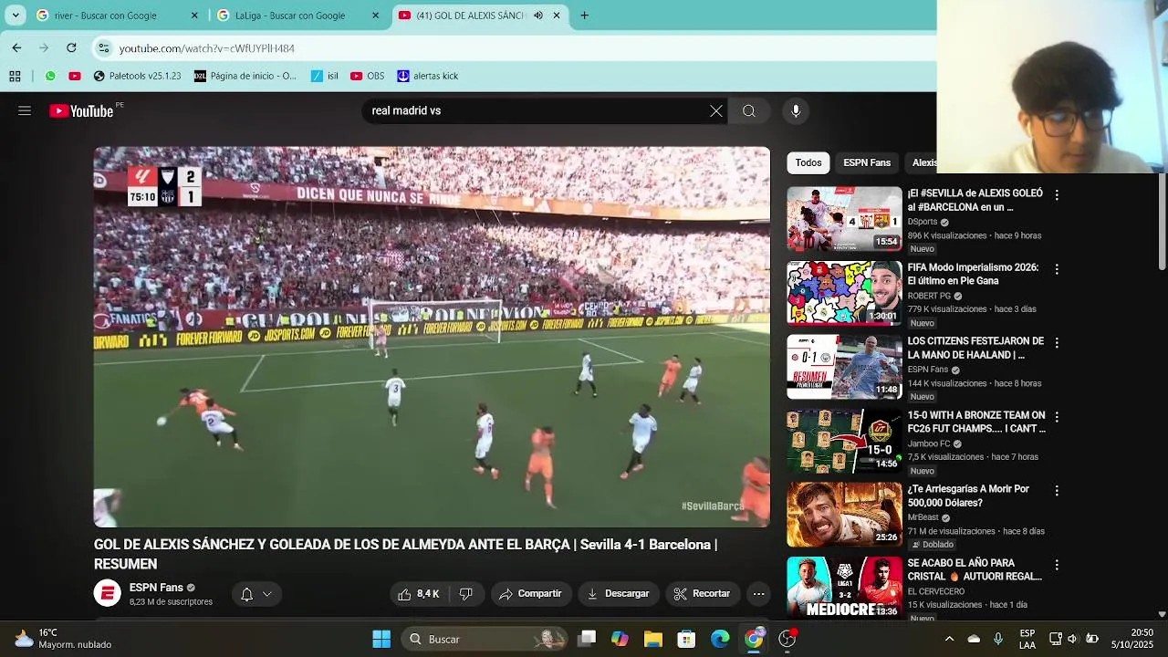The height and width of the screenshot is (657, 1168).
Task: Start voice search with microphone icon
Action: pos(796,111)
